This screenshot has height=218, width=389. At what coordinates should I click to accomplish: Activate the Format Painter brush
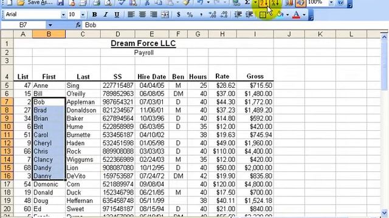pyautogui.click(x=187, y=2)
